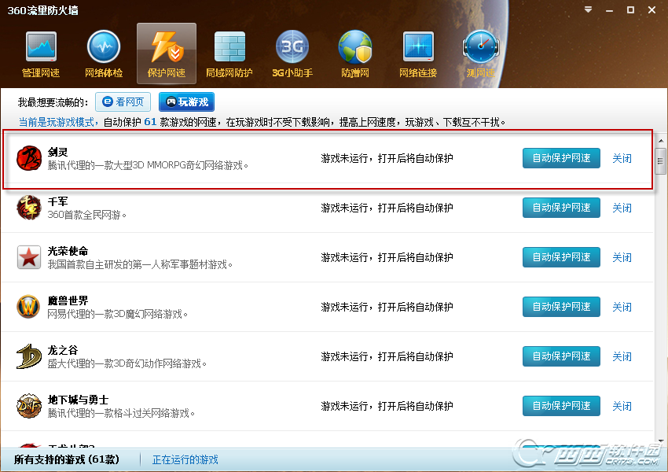Click 网易代理的一款3D魔幻网络游戏 description
Viewport: 668px width, 472px height.
(118, 313)
